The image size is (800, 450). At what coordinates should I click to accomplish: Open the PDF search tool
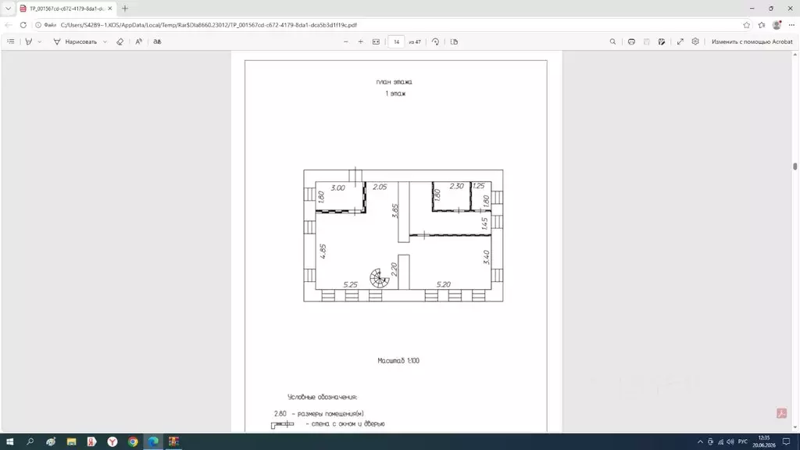pyautogui.click(x=612, y=42)
